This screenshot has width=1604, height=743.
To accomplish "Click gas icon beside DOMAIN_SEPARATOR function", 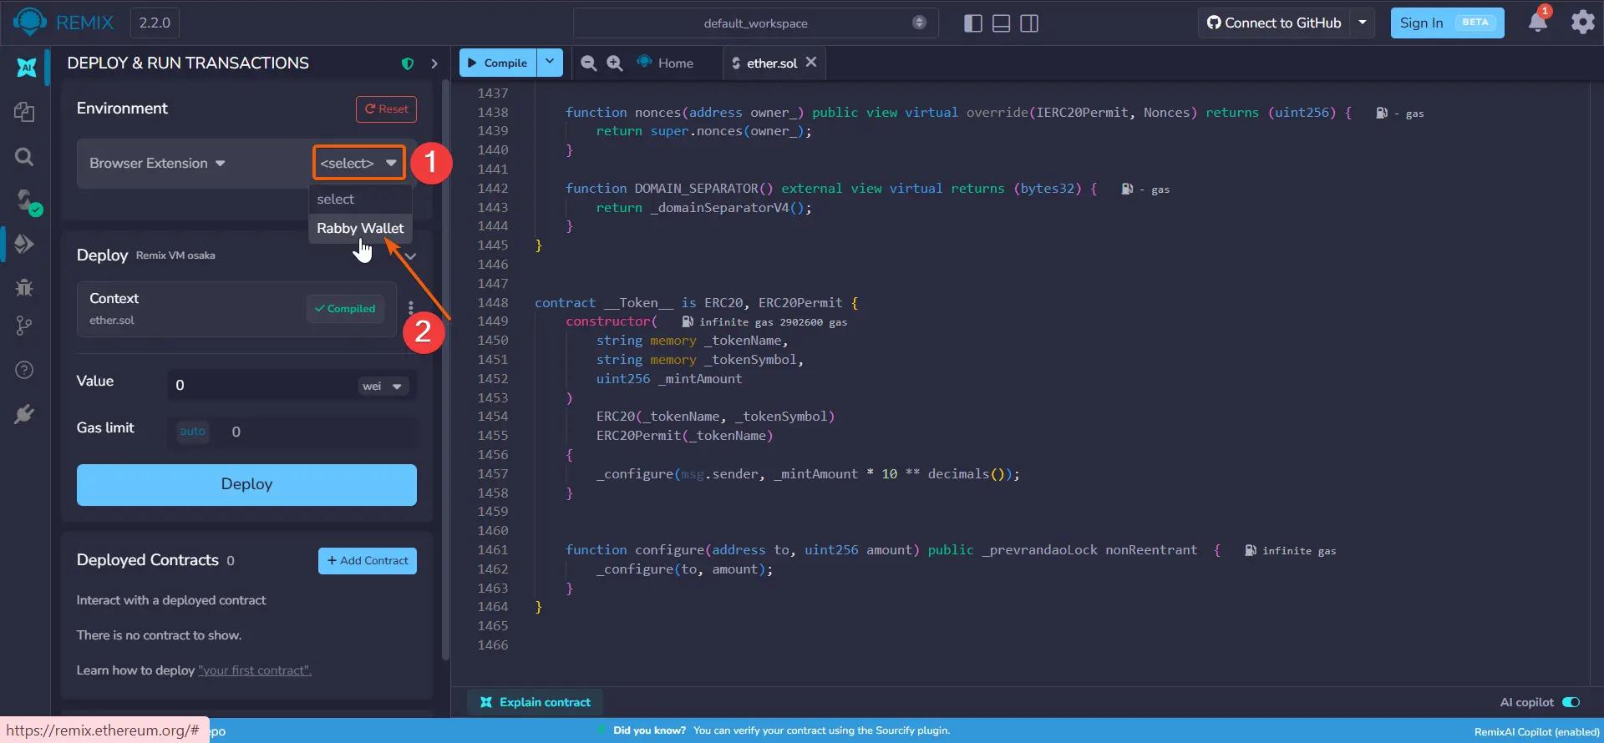I will tap(1127, 189).
